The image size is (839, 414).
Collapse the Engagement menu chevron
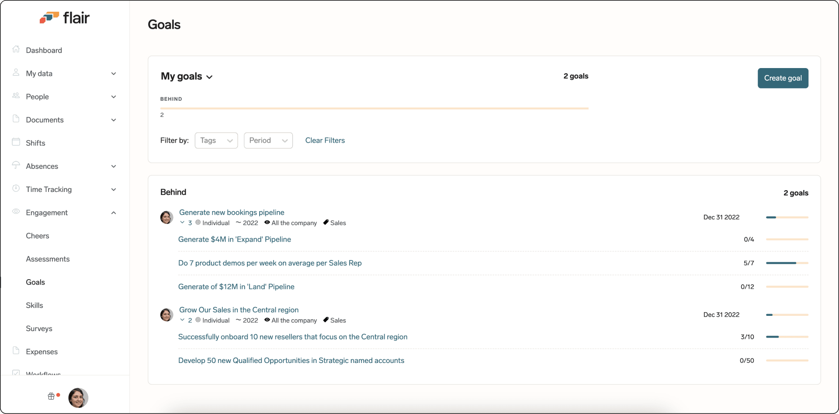pyautogui.click(x=114, y=213)
